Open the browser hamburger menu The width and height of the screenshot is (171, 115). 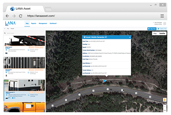coord(162,16)
